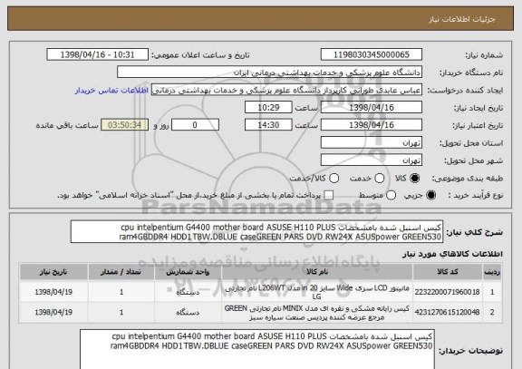The image size is (522, 369).
Task: Click the public announcement date-time field
Action: click(x=98, y=54)
